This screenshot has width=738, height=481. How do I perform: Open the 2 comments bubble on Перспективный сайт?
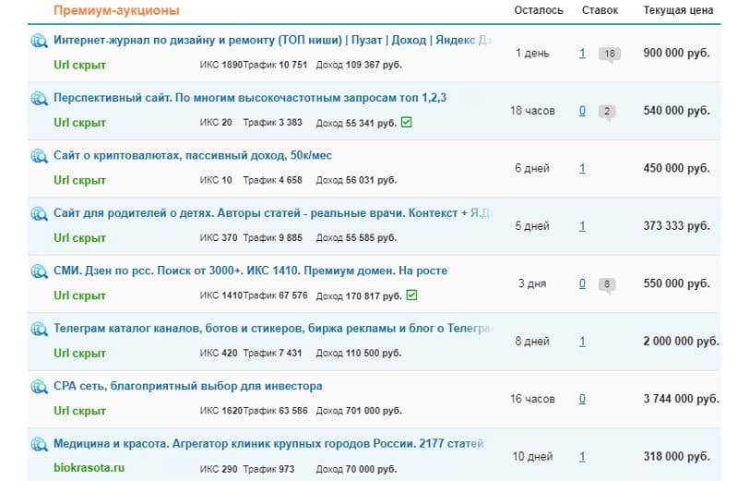coord(606,112)
